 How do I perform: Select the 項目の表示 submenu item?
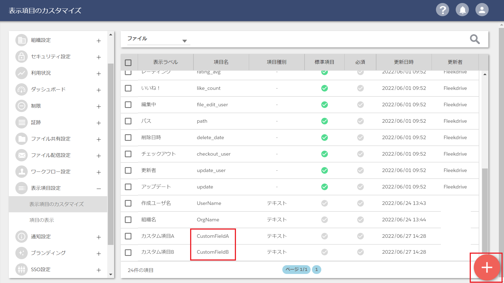[42, 220]
